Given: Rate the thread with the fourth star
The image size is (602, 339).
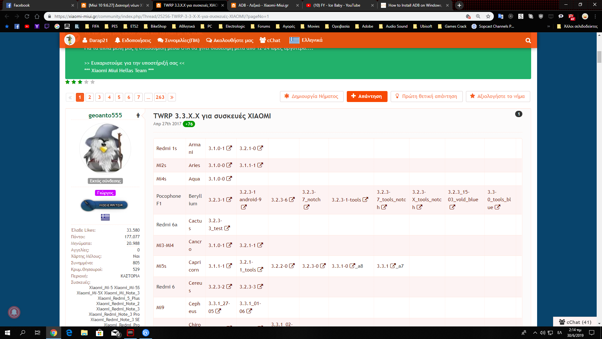Looking at the screenshot, I should pos(86,82).
